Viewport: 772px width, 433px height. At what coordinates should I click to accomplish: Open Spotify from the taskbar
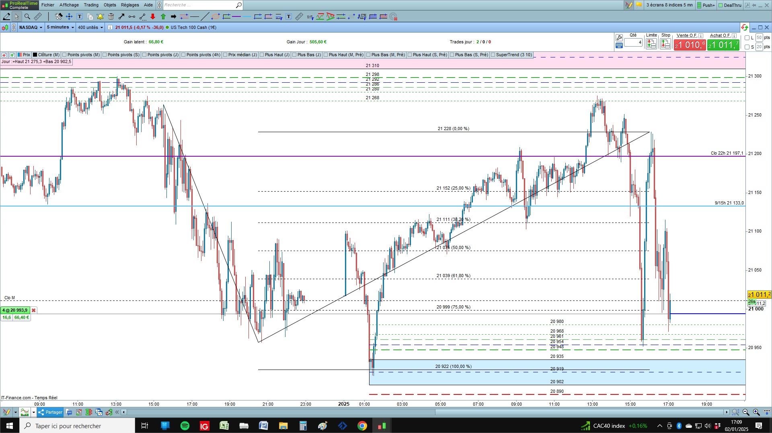tap(185, 426)
